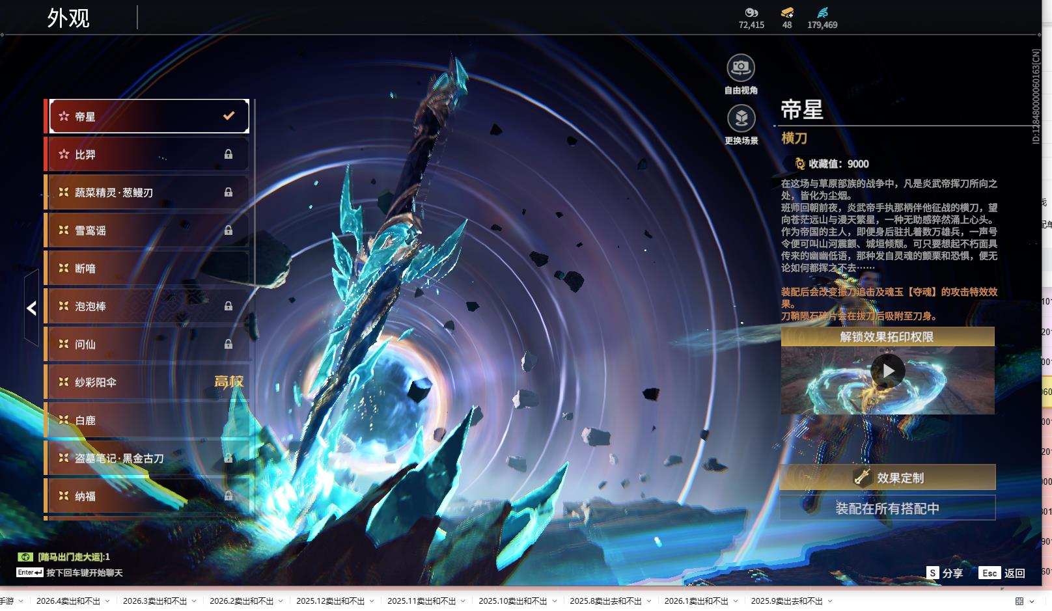Switch to the 2026.3卖出和不出 sheet tab

tap(155, 601)
